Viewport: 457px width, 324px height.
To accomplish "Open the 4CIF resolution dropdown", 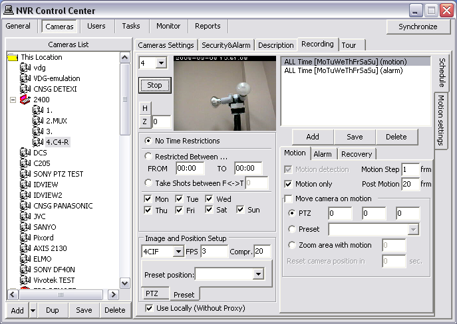I will click(178, 252).
